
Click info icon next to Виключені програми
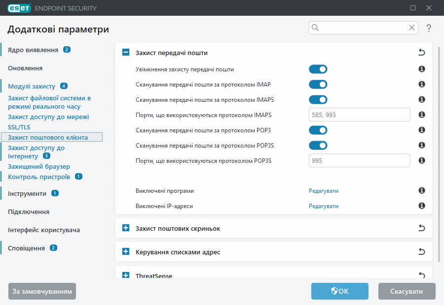tap(422, 191)
